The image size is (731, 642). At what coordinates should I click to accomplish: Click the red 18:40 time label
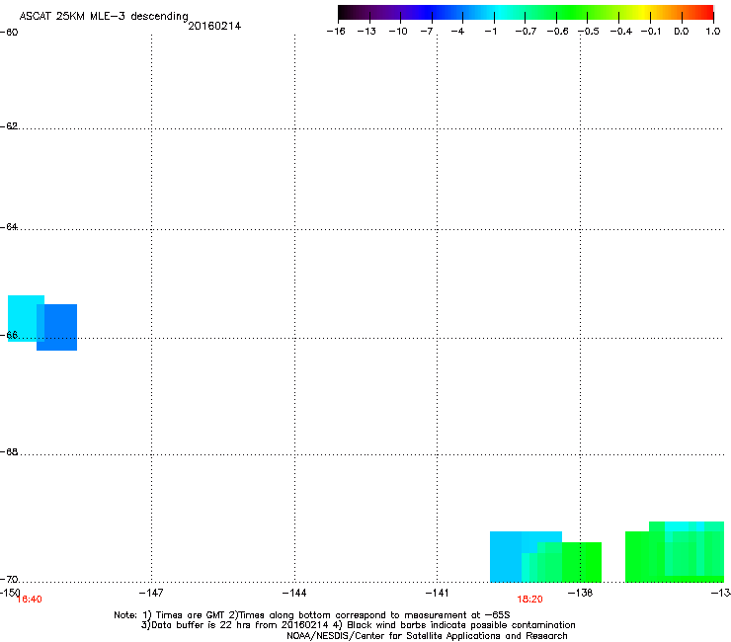(29, 600)
